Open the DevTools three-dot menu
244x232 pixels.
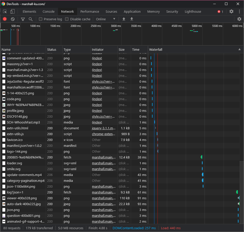tap(239, 11)
